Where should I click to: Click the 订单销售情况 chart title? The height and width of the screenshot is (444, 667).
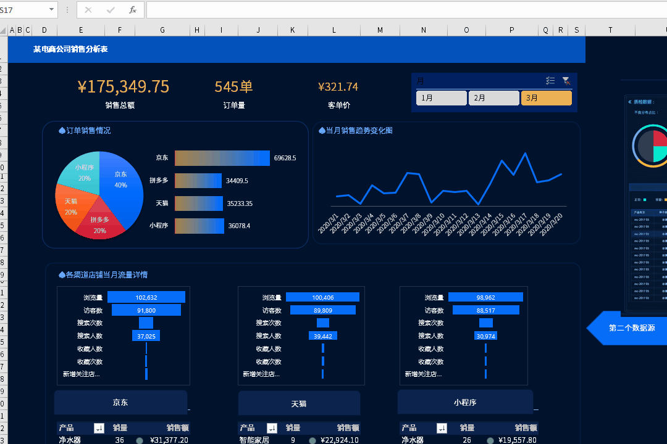pos(85,131)
